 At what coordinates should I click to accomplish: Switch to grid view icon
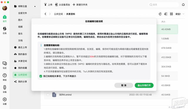172,14
